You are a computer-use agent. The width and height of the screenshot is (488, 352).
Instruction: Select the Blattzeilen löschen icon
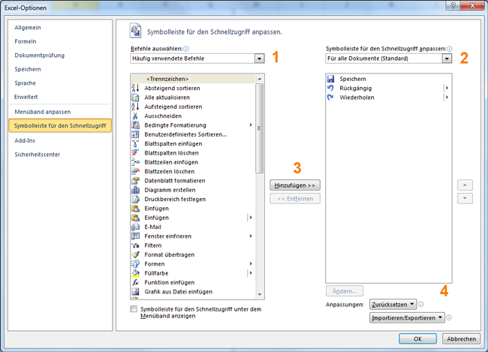tap(135, 171)
